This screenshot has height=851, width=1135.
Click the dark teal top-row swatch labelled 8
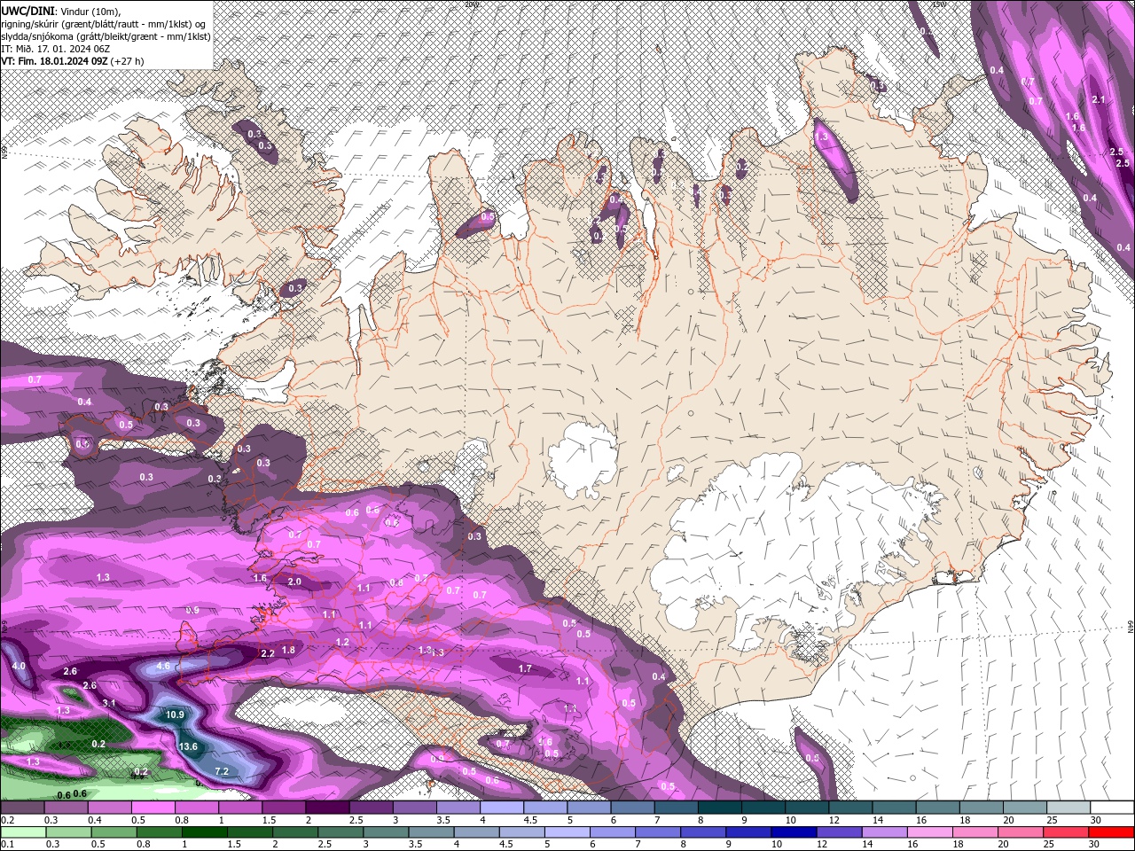(719, 807)
